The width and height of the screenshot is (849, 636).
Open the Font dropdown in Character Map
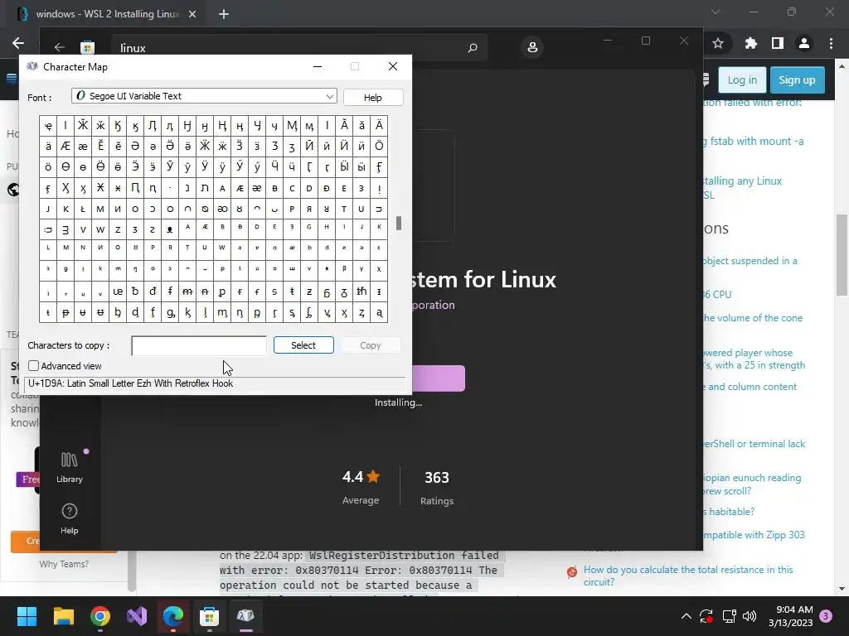(204, 96)
